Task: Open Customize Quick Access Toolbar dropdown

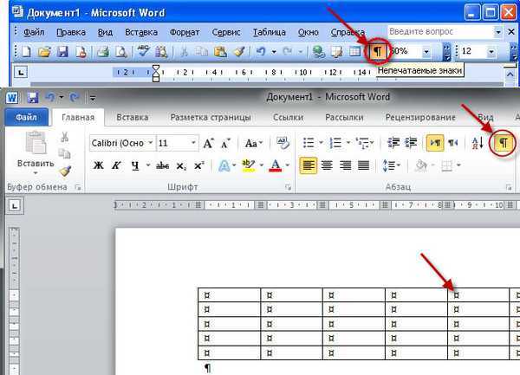Action: pos(93,98)
